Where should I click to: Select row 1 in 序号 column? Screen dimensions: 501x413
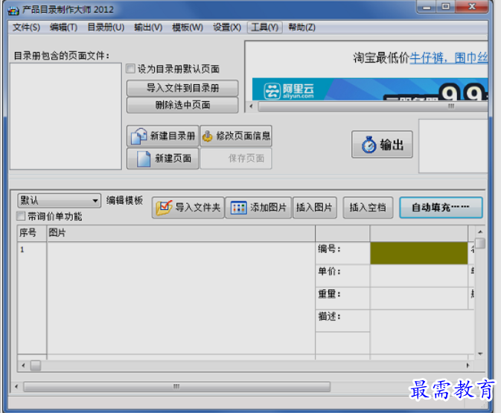coord(32,298)
